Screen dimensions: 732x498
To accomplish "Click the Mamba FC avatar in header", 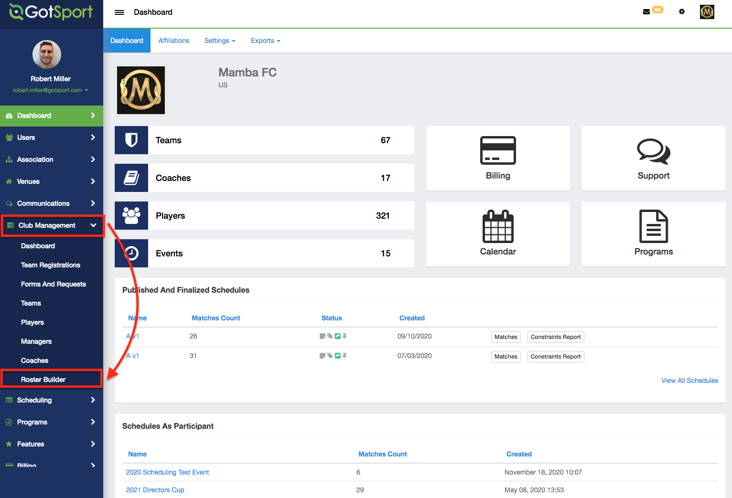I will 707,12.
